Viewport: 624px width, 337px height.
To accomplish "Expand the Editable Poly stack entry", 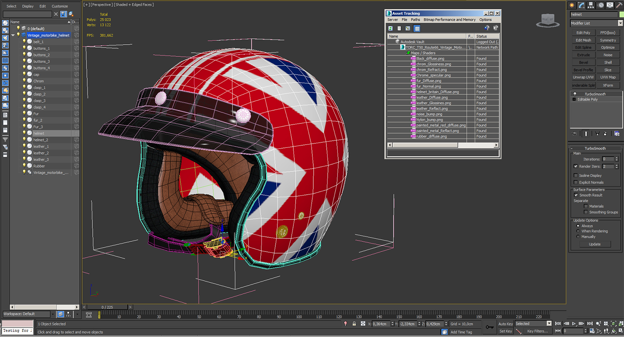I will coord(574,99).
